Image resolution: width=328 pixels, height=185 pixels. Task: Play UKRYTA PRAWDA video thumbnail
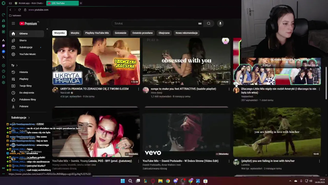coord(96,61)
